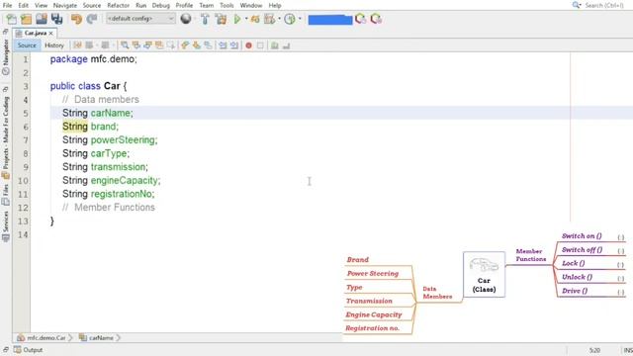Click the Clean and Build Project icon
Screen dimensions: 633x356
pyautogui.click(x=221, y=19)
